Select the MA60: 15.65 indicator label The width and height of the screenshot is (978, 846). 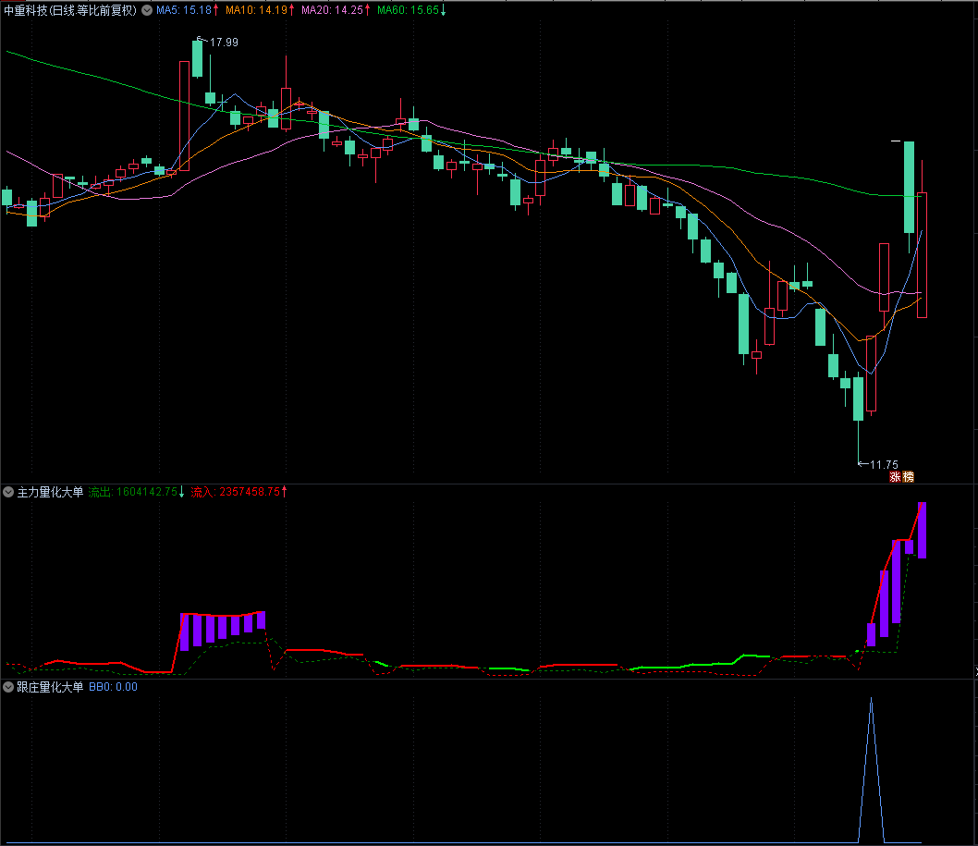408,10
